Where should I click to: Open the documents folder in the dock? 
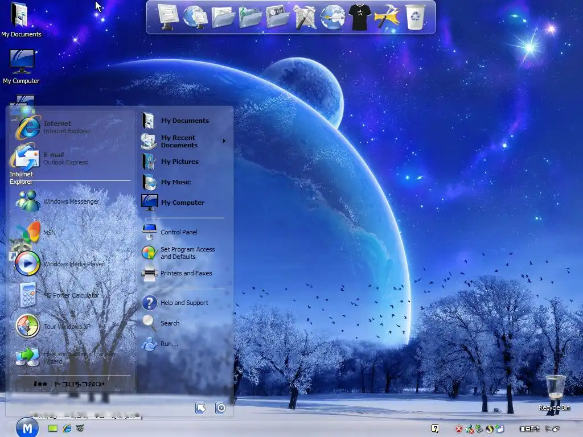pyautogui.click(x=223, y=18)
